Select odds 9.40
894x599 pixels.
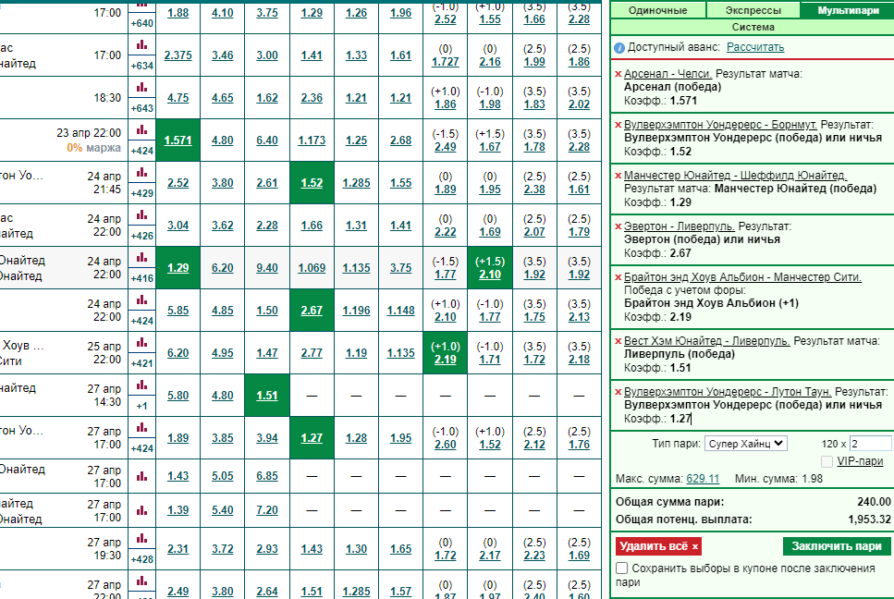click(267, 268)
